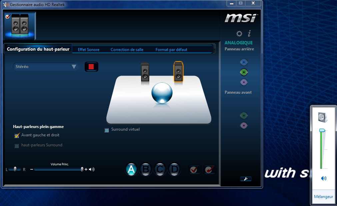Open advanced settings gear icon

[x=239, y=34]
